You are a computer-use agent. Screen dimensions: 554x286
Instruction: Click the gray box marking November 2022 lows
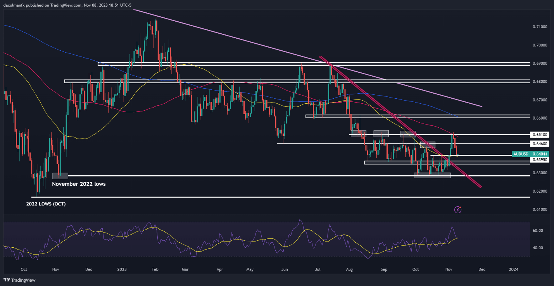(x=60, y=176)
